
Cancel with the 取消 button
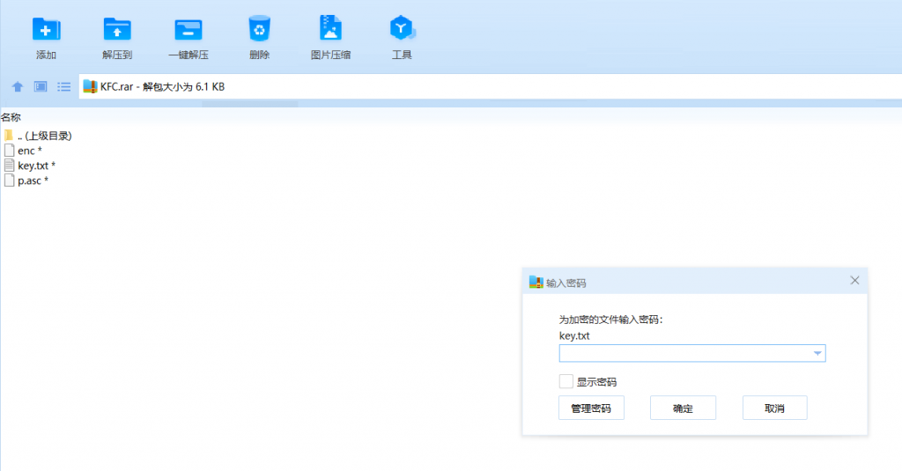pyautogui.click(x=774, y=408)
